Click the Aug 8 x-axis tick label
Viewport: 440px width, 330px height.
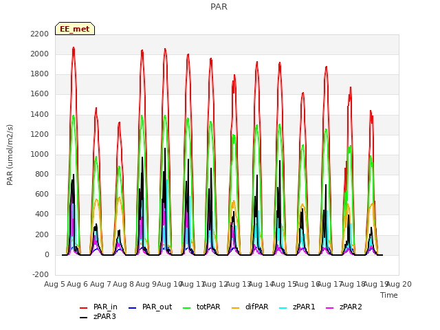(x=123, y=284)
